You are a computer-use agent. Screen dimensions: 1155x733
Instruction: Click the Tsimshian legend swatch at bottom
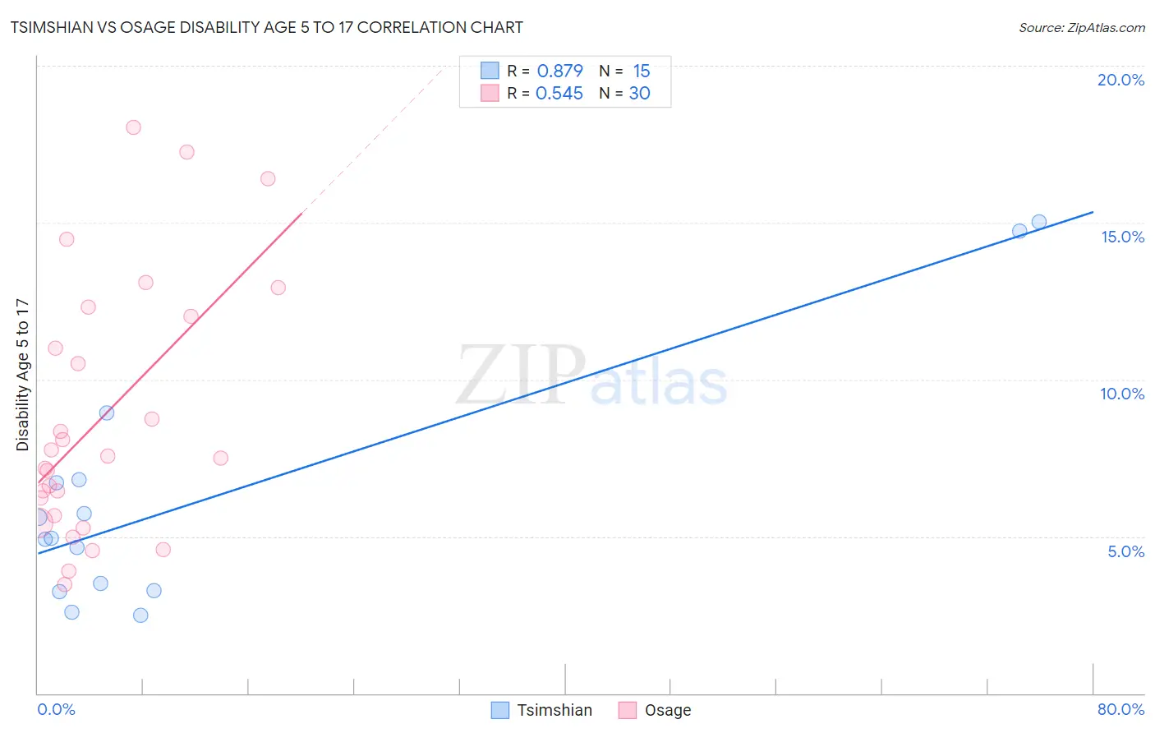coord(500,710)
